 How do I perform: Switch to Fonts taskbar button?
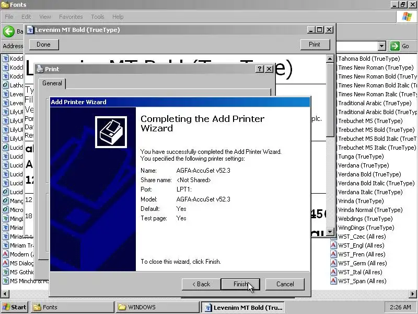(x=72, y=307)
